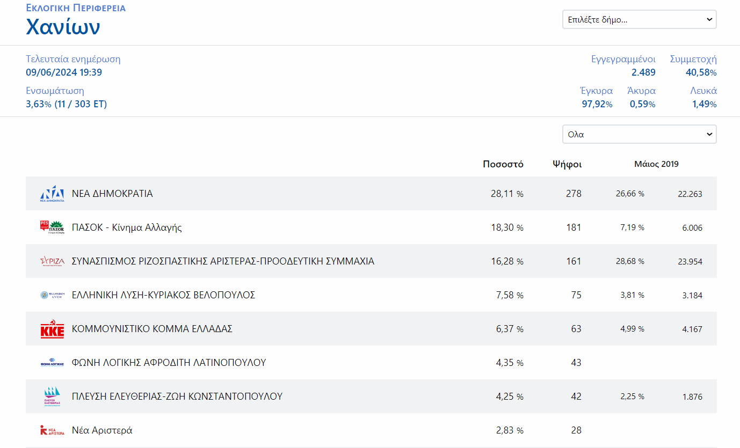Click the 2019 votes figure 23.954
This screenshot has height=448, width=740.
690,262
